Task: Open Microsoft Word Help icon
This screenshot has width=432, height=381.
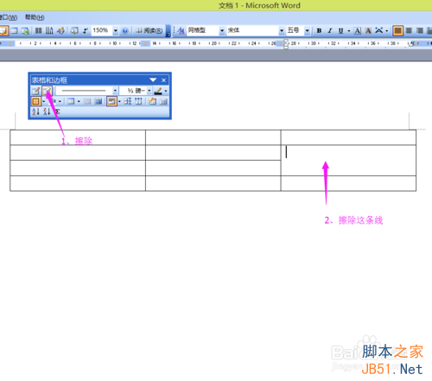Action: [124, 31]
